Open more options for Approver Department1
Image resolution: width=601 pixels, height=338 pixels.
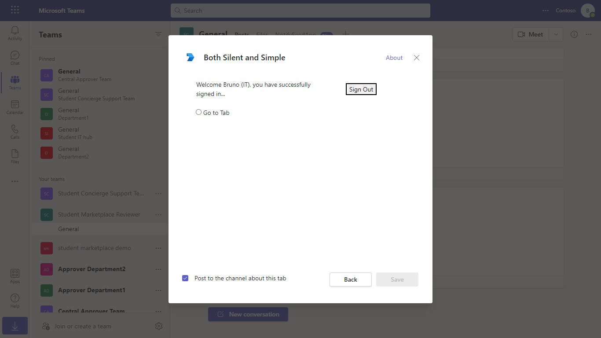click(158, 290)
